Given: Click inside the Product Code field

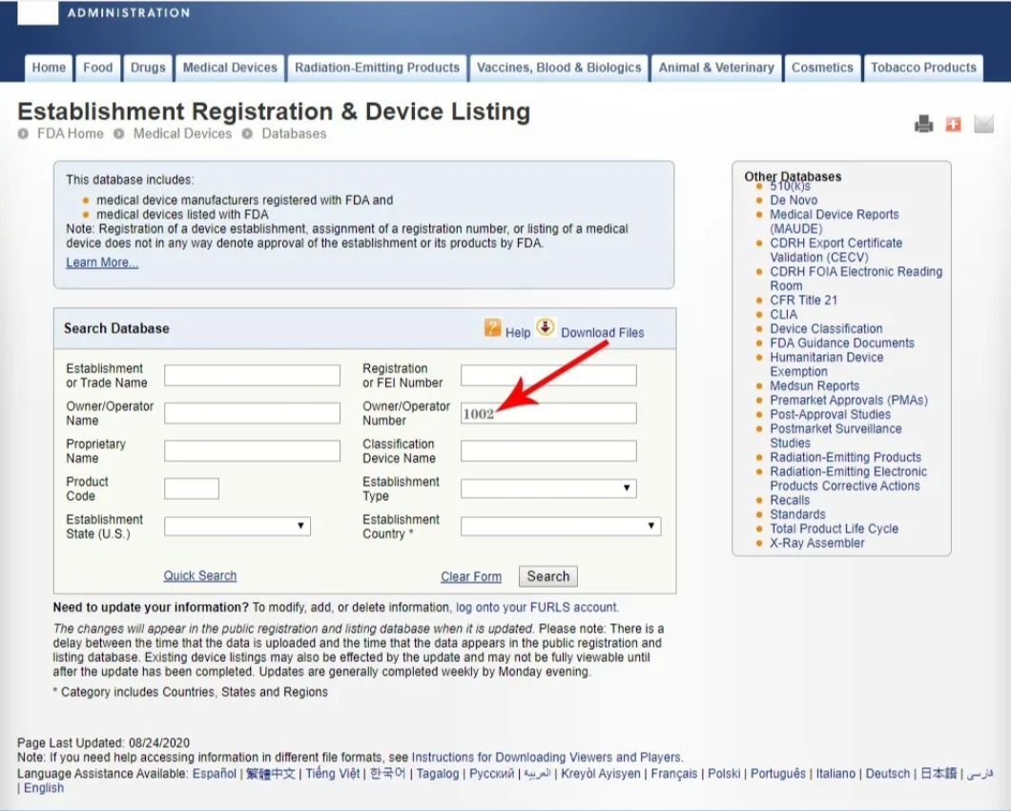Looking at the screenshot, I should (192, 489).
